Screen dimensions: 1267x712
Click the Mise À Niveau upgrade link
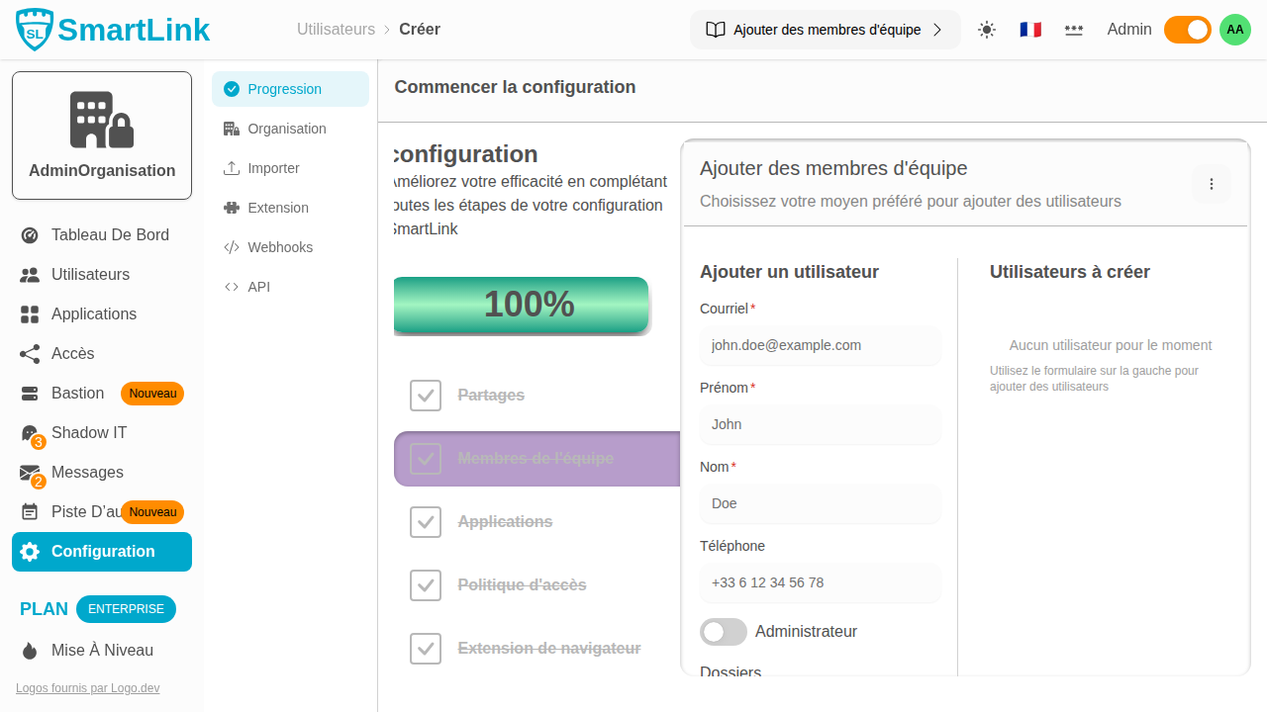[102, 651]
